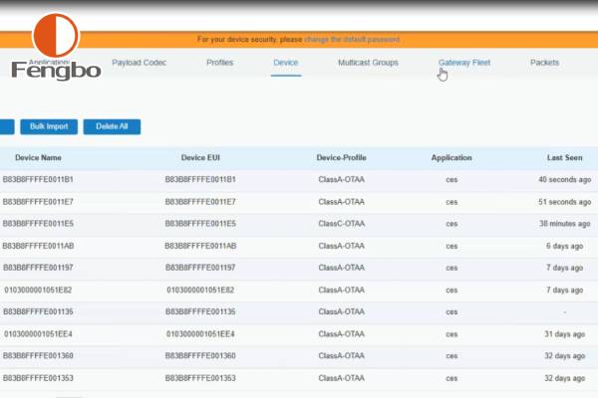598x398 pixels.
Task: Click the 40 seconds ago last seen value
Action: 564,179
